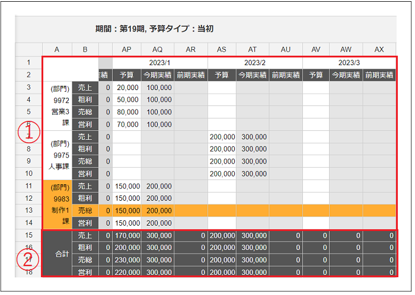The image size is (415, 295).
Task: Select column header AT
Action: [253, 49]
